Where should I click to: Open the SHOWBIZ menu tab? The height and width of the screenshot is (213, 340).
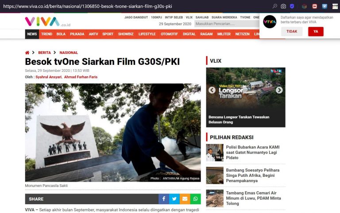point(126,34)
